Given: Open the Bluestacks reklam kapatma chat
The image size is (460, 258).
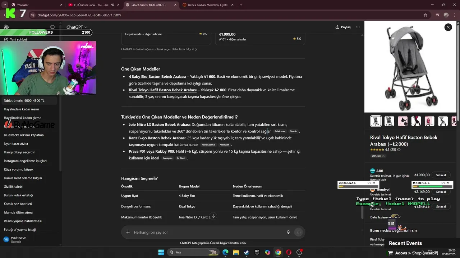Looking at the screenshot, I should click(29, 135).
